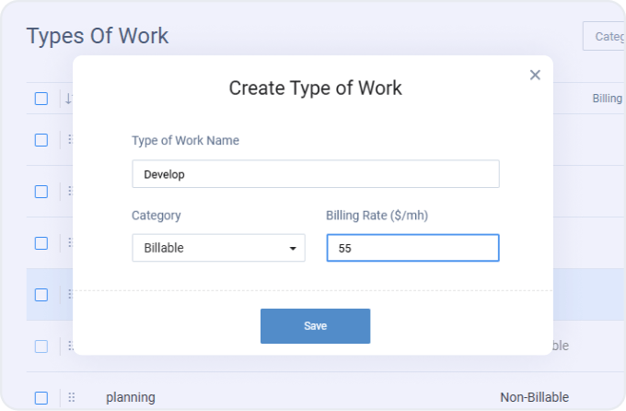Viewport: 626px width, 411px height.
Task: Close the Create Type of Work dialog
Action: [x=535, y=75]
